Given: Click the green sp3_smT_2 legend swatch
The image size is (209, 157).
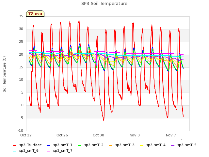Looking at the screenshot, I should [79, 145].
